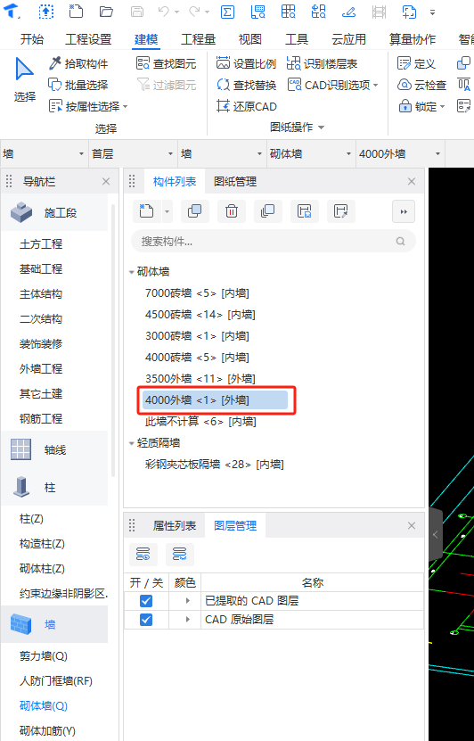Open the CAD识别选项 dropdown
Viewport: 474px width, 741px height.
[x=376, y=86]
